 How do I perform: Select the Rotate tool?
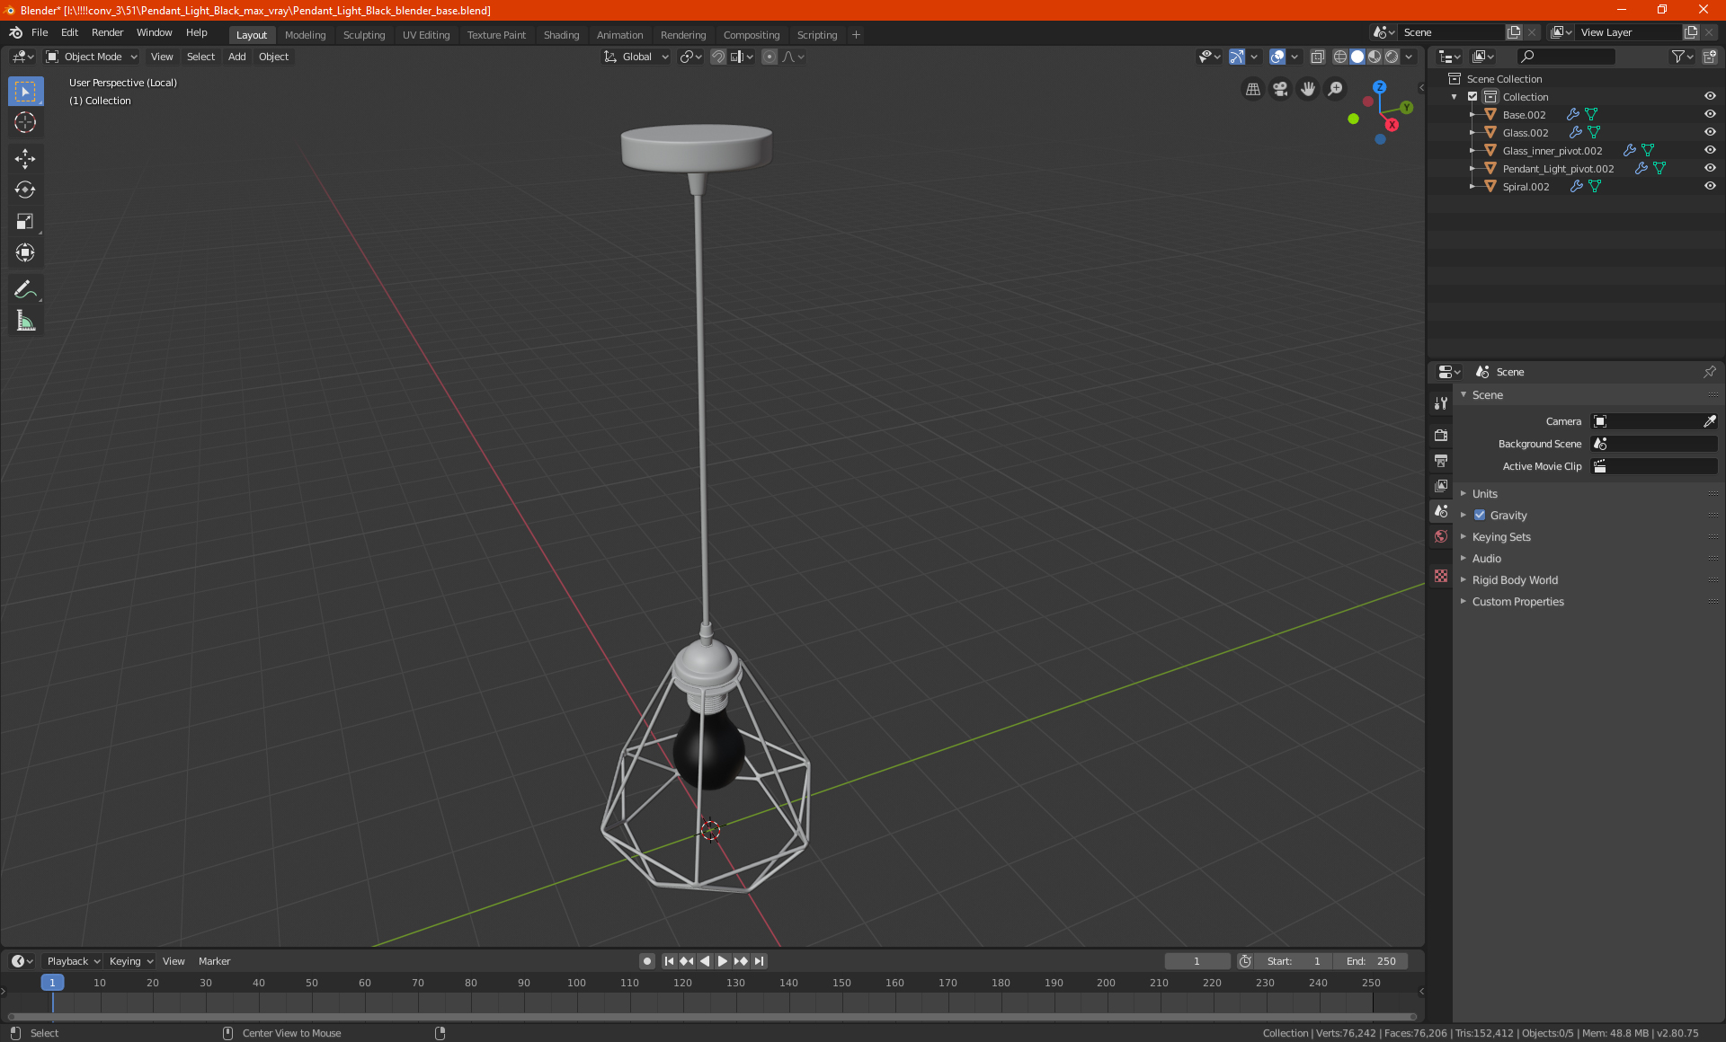point(25,190)
